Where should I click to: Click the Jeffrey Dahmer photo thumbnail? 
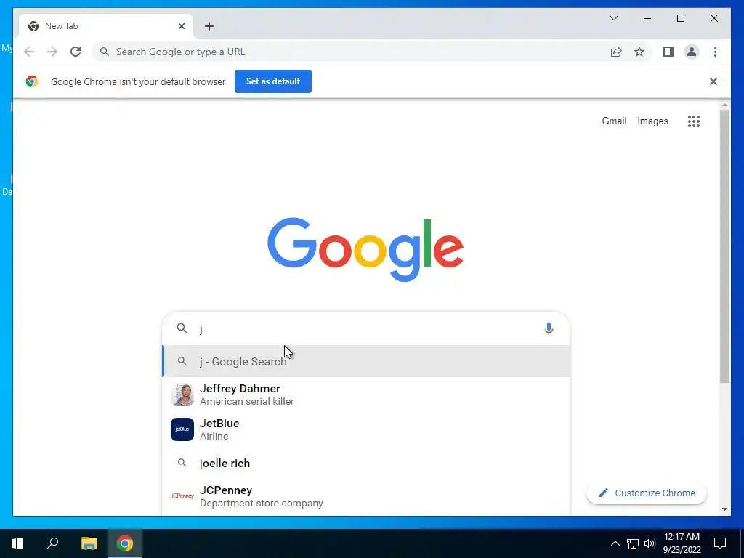pyautogui.click(x=182, y=395)
